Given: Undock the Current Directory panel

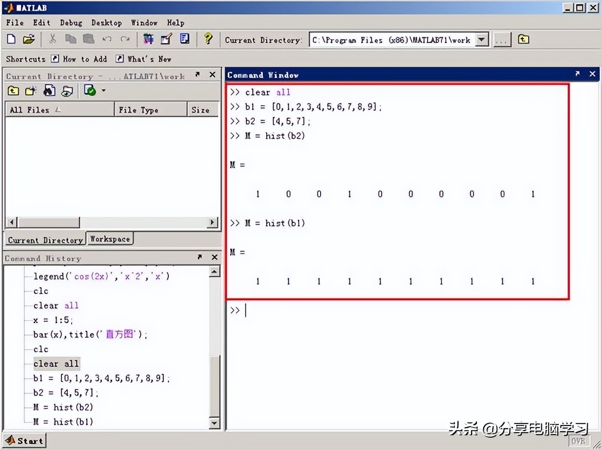Looking at the screenshot, I should (197, 74).
